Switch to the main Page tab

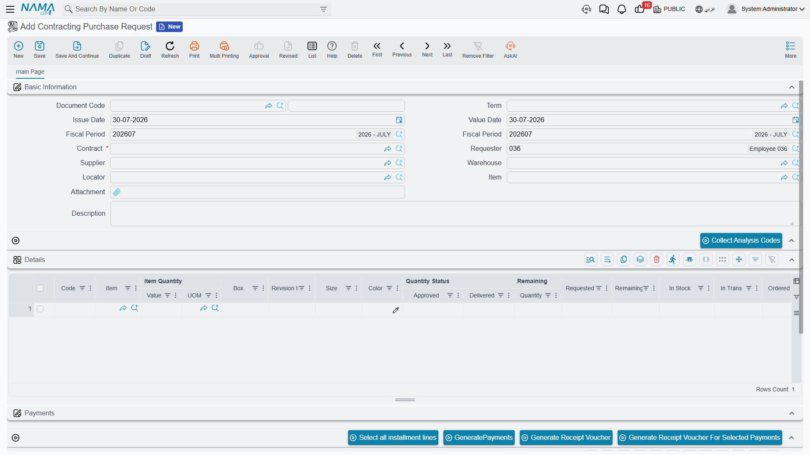[x=30, y=72]
